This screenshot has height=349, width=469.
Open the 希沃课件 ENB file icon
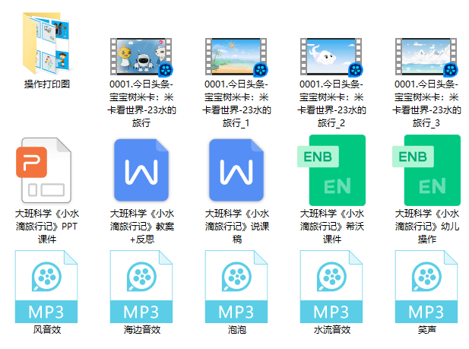click(331, 170)
